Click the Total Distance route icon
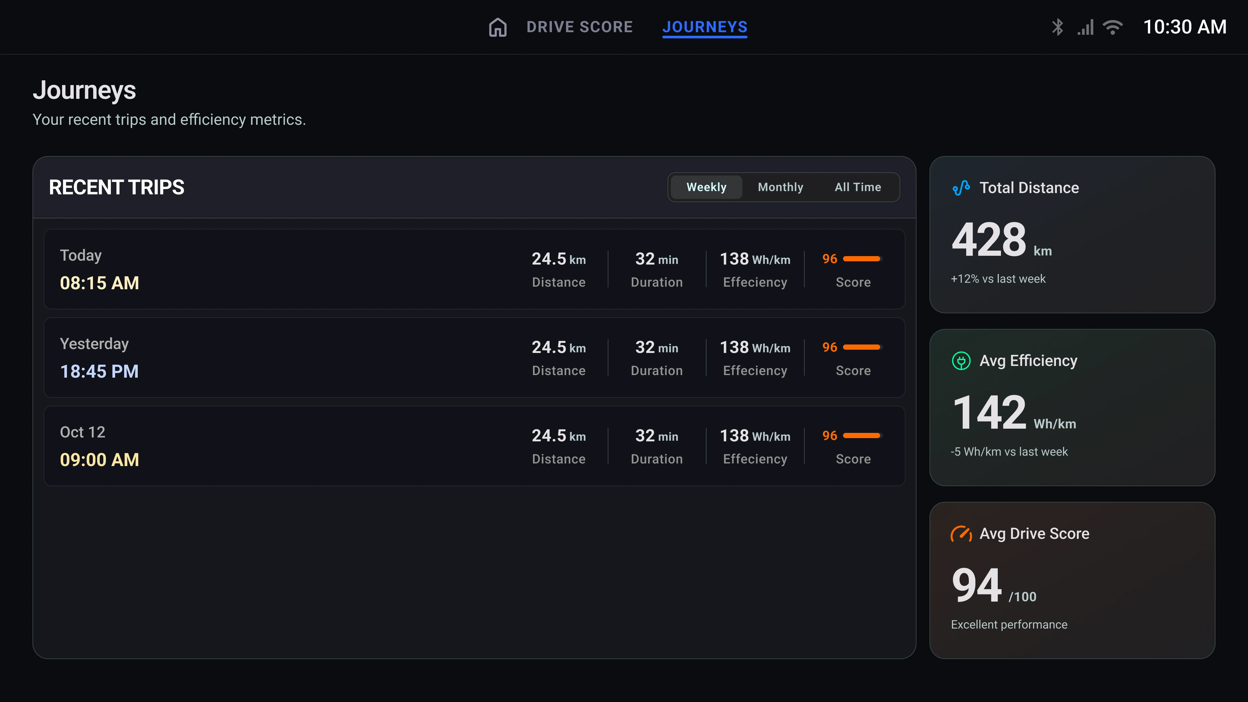1248x702 pixels. tap(961, 188)
